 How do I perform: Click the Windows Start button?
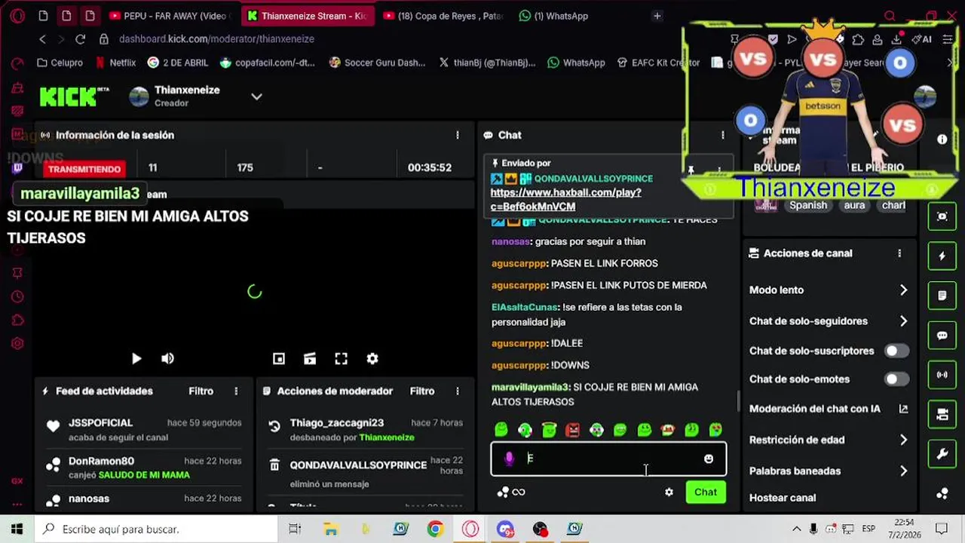[17, 529]
